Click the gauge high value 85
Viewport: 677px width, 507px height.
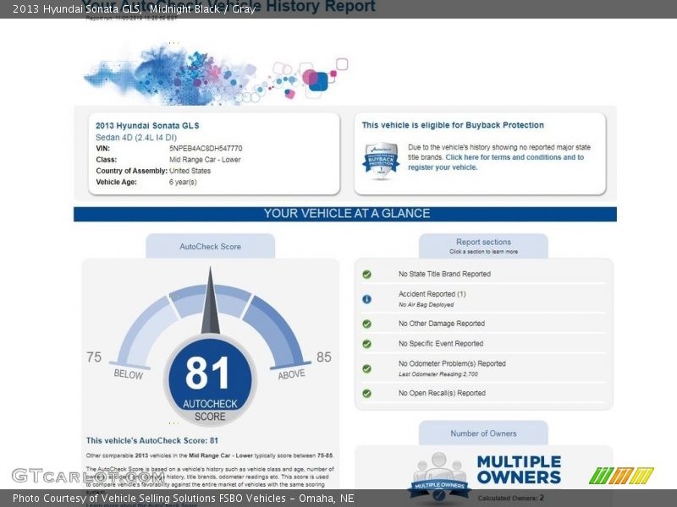pyautogui.click(x=324, y=357)
